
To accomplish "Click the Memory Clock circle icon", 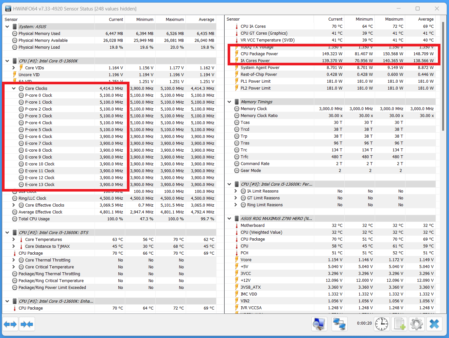I will (x=237, y=109).
